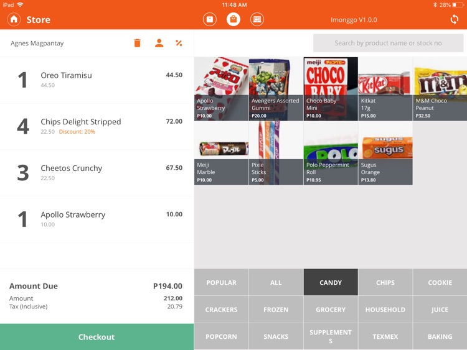
Task: Tap the Tax (Inclusive) value 20.79
Action: (174, 306)
